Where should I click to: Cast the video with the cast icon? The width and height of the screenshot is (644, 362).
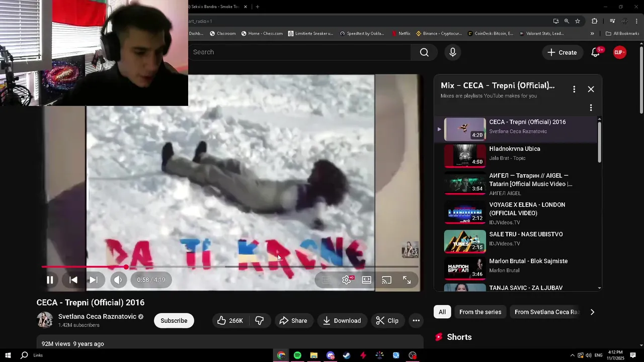pyautogui.click(x=386, y=280)
